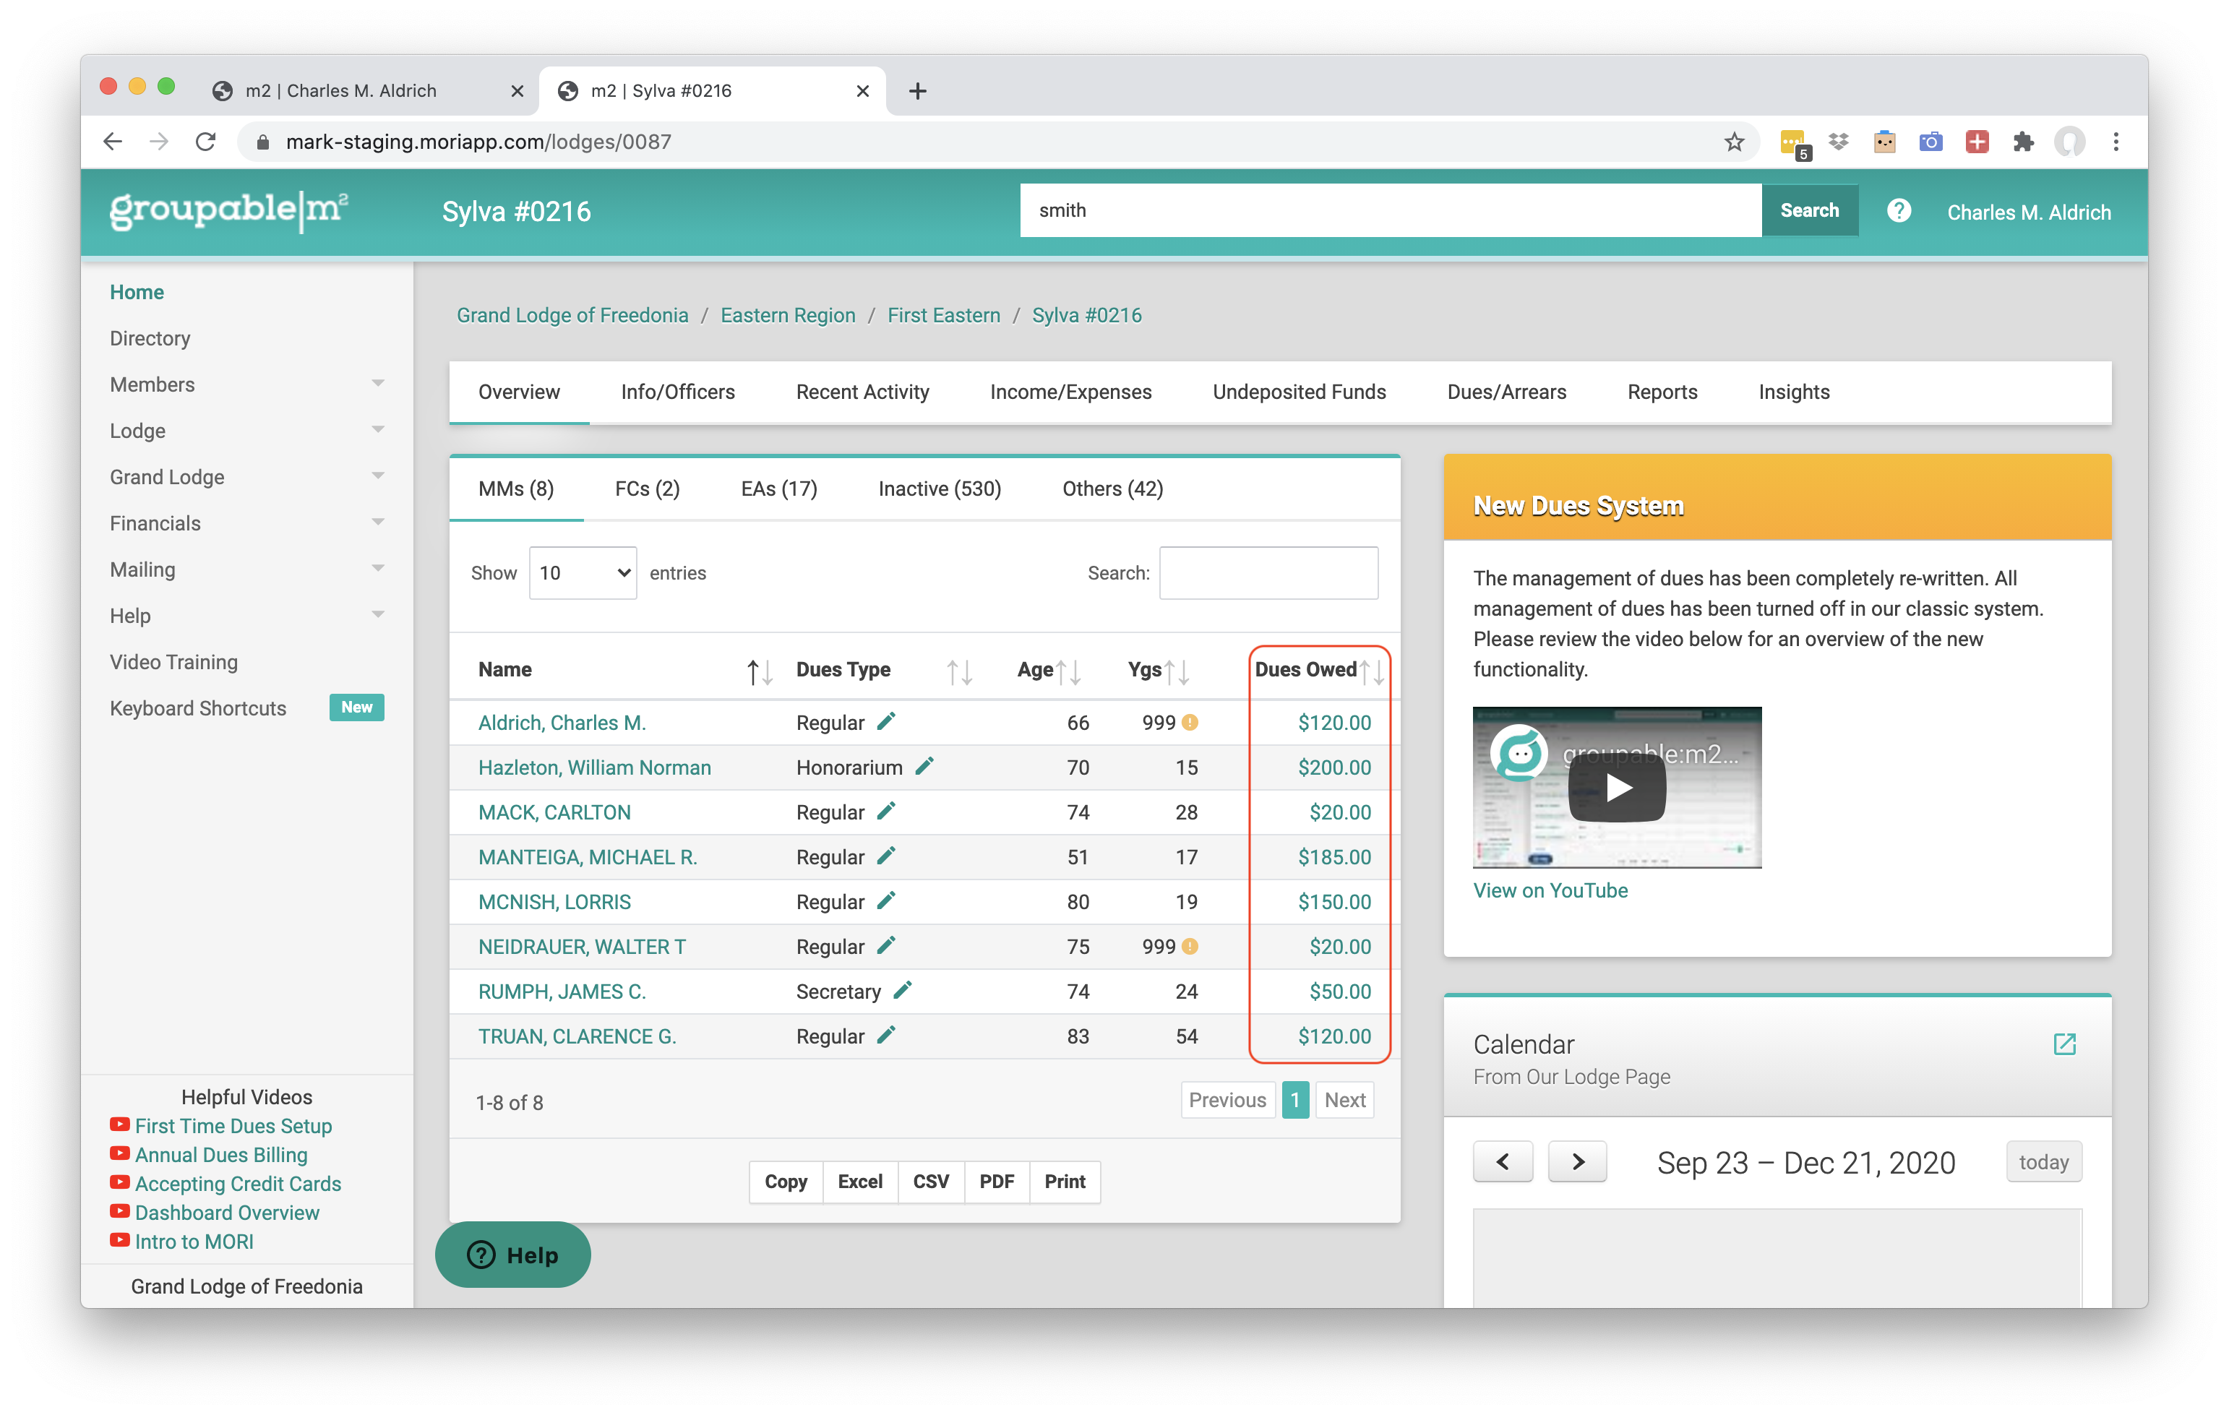Click the Search button in header
The height and width of the screenshot is (1415, 2229).
1809,210
